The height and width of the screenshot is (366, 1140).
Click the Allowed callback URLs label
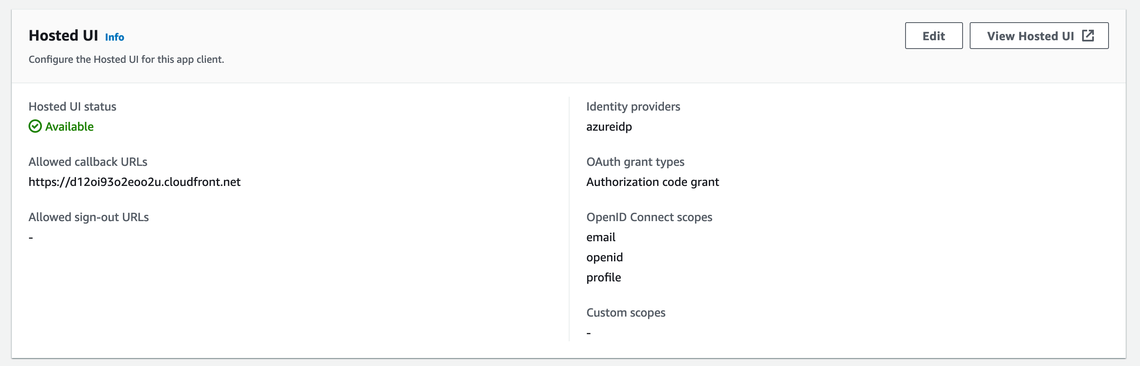pyautogui.click(x=88, y=162)
